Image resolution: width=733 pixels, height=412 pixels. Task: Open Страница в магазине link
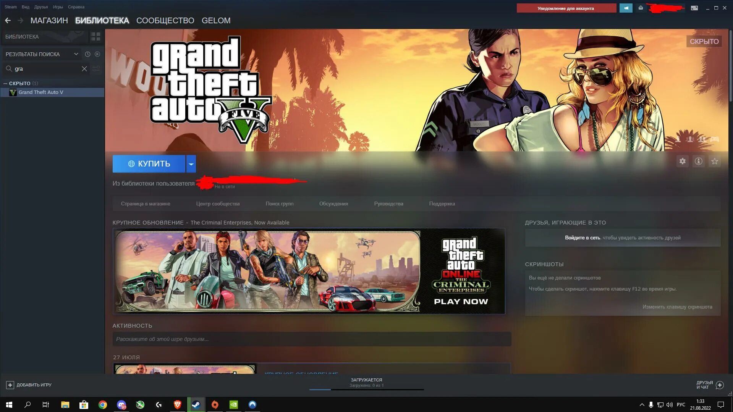click(146, 204)
